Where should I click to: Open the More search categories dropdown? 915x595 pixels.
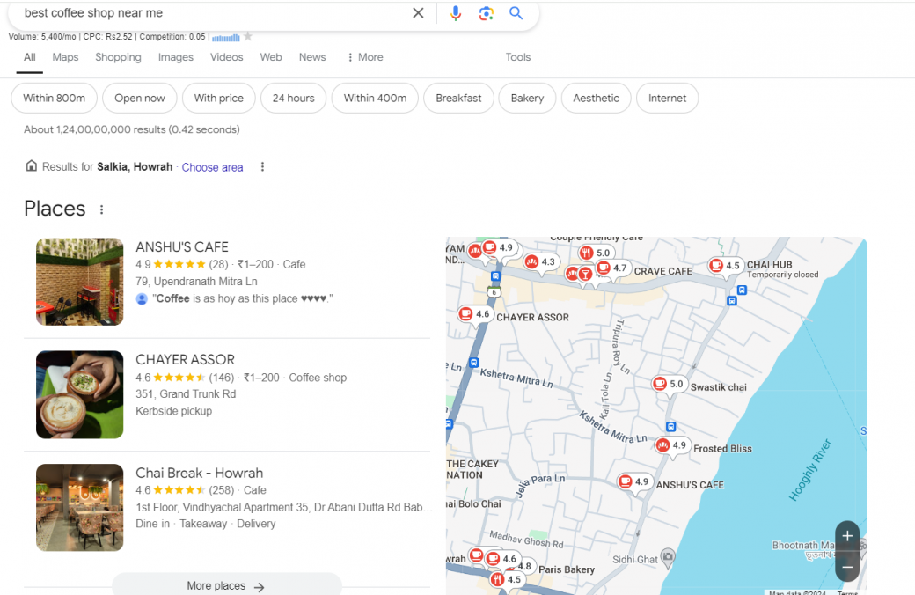coord(365,57)
